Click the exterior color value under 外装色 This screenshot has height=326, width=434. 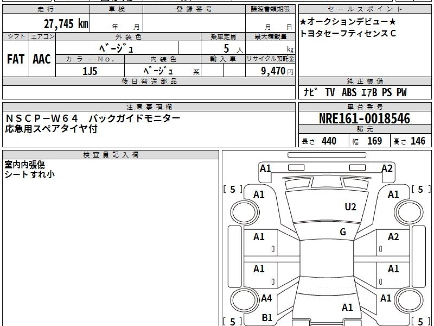pos(117,48)
